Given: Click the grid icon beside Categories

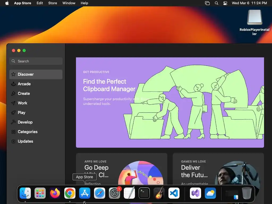Looking at the screenshot, I should 13,132.
